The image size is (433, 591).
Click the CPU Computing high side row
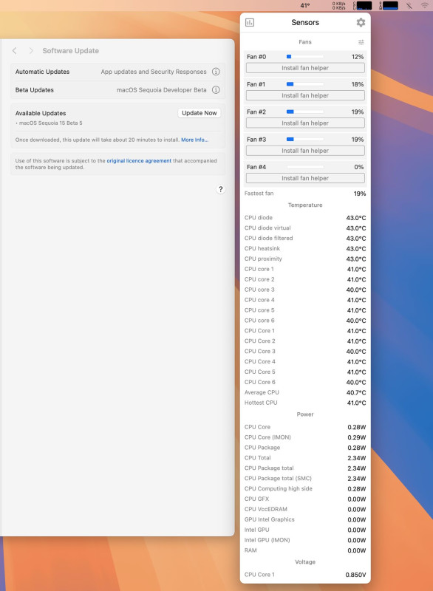coord(305,488)
